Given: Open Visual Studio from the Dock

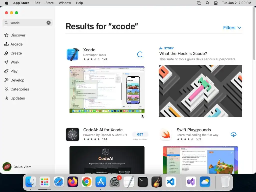Looking at the screenshot, I should coord(191,182).
